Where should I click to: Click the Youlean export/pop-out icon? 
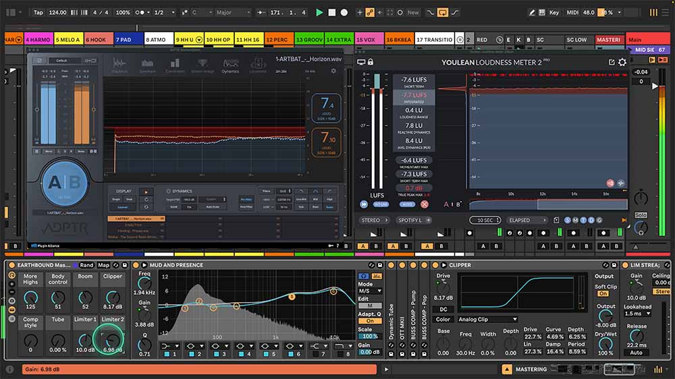612,62
